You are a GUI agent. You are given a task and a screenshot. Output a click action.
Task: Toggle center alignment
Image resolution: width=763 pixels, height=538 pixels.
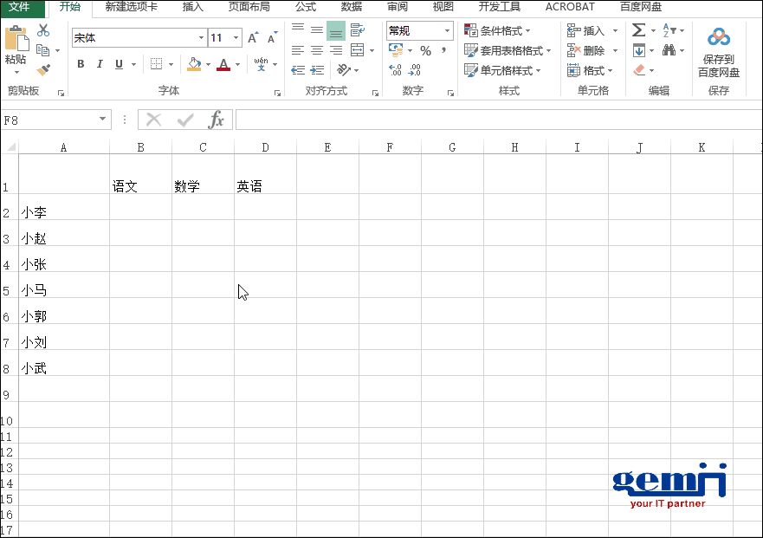pos(316,49)
